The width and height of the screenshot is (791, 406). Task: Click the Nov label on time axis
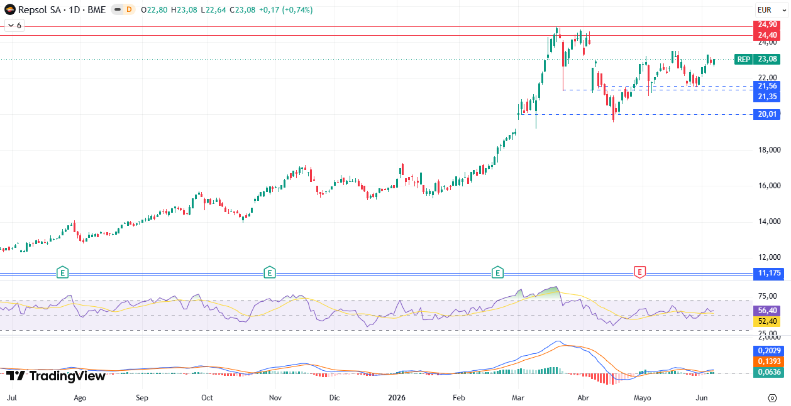pyautogui.click(x=275, y=398)
